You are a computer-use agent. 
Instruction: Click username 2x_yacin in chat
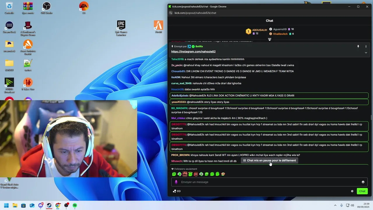[x=177, y=65]
